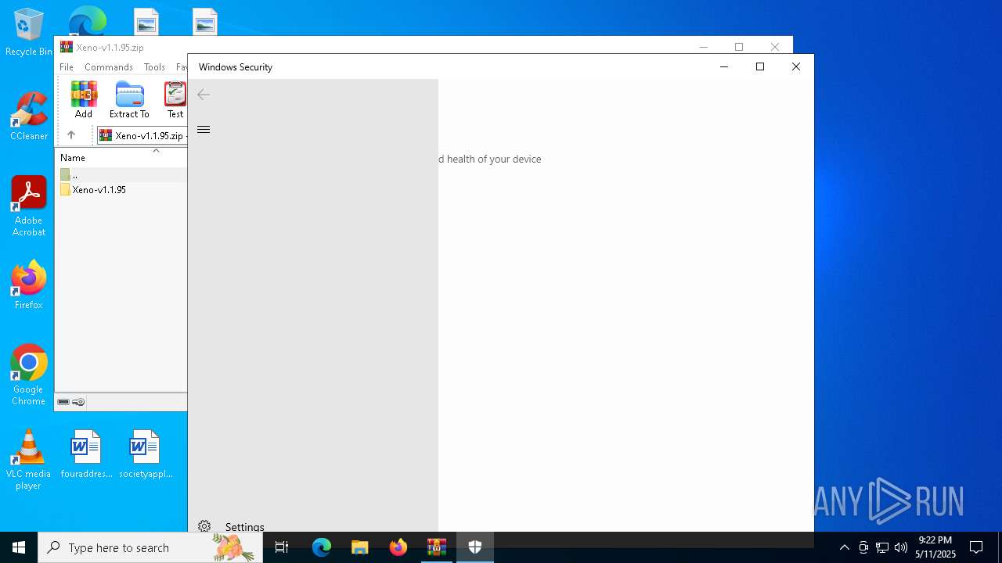Close the Windows Security window
Viewport: 1002px width, 563px height.
pos(796,67)
